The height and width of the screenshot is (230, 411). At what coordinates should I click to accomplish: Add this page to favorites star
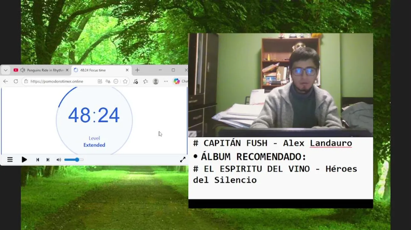tap(125, 81)
